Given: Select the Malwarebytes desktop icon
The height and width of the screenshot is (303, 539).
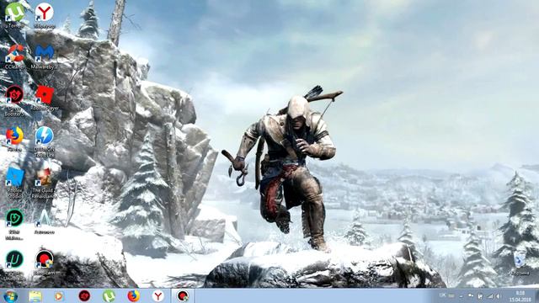Looking at the screenshot, I should point(45,56).
